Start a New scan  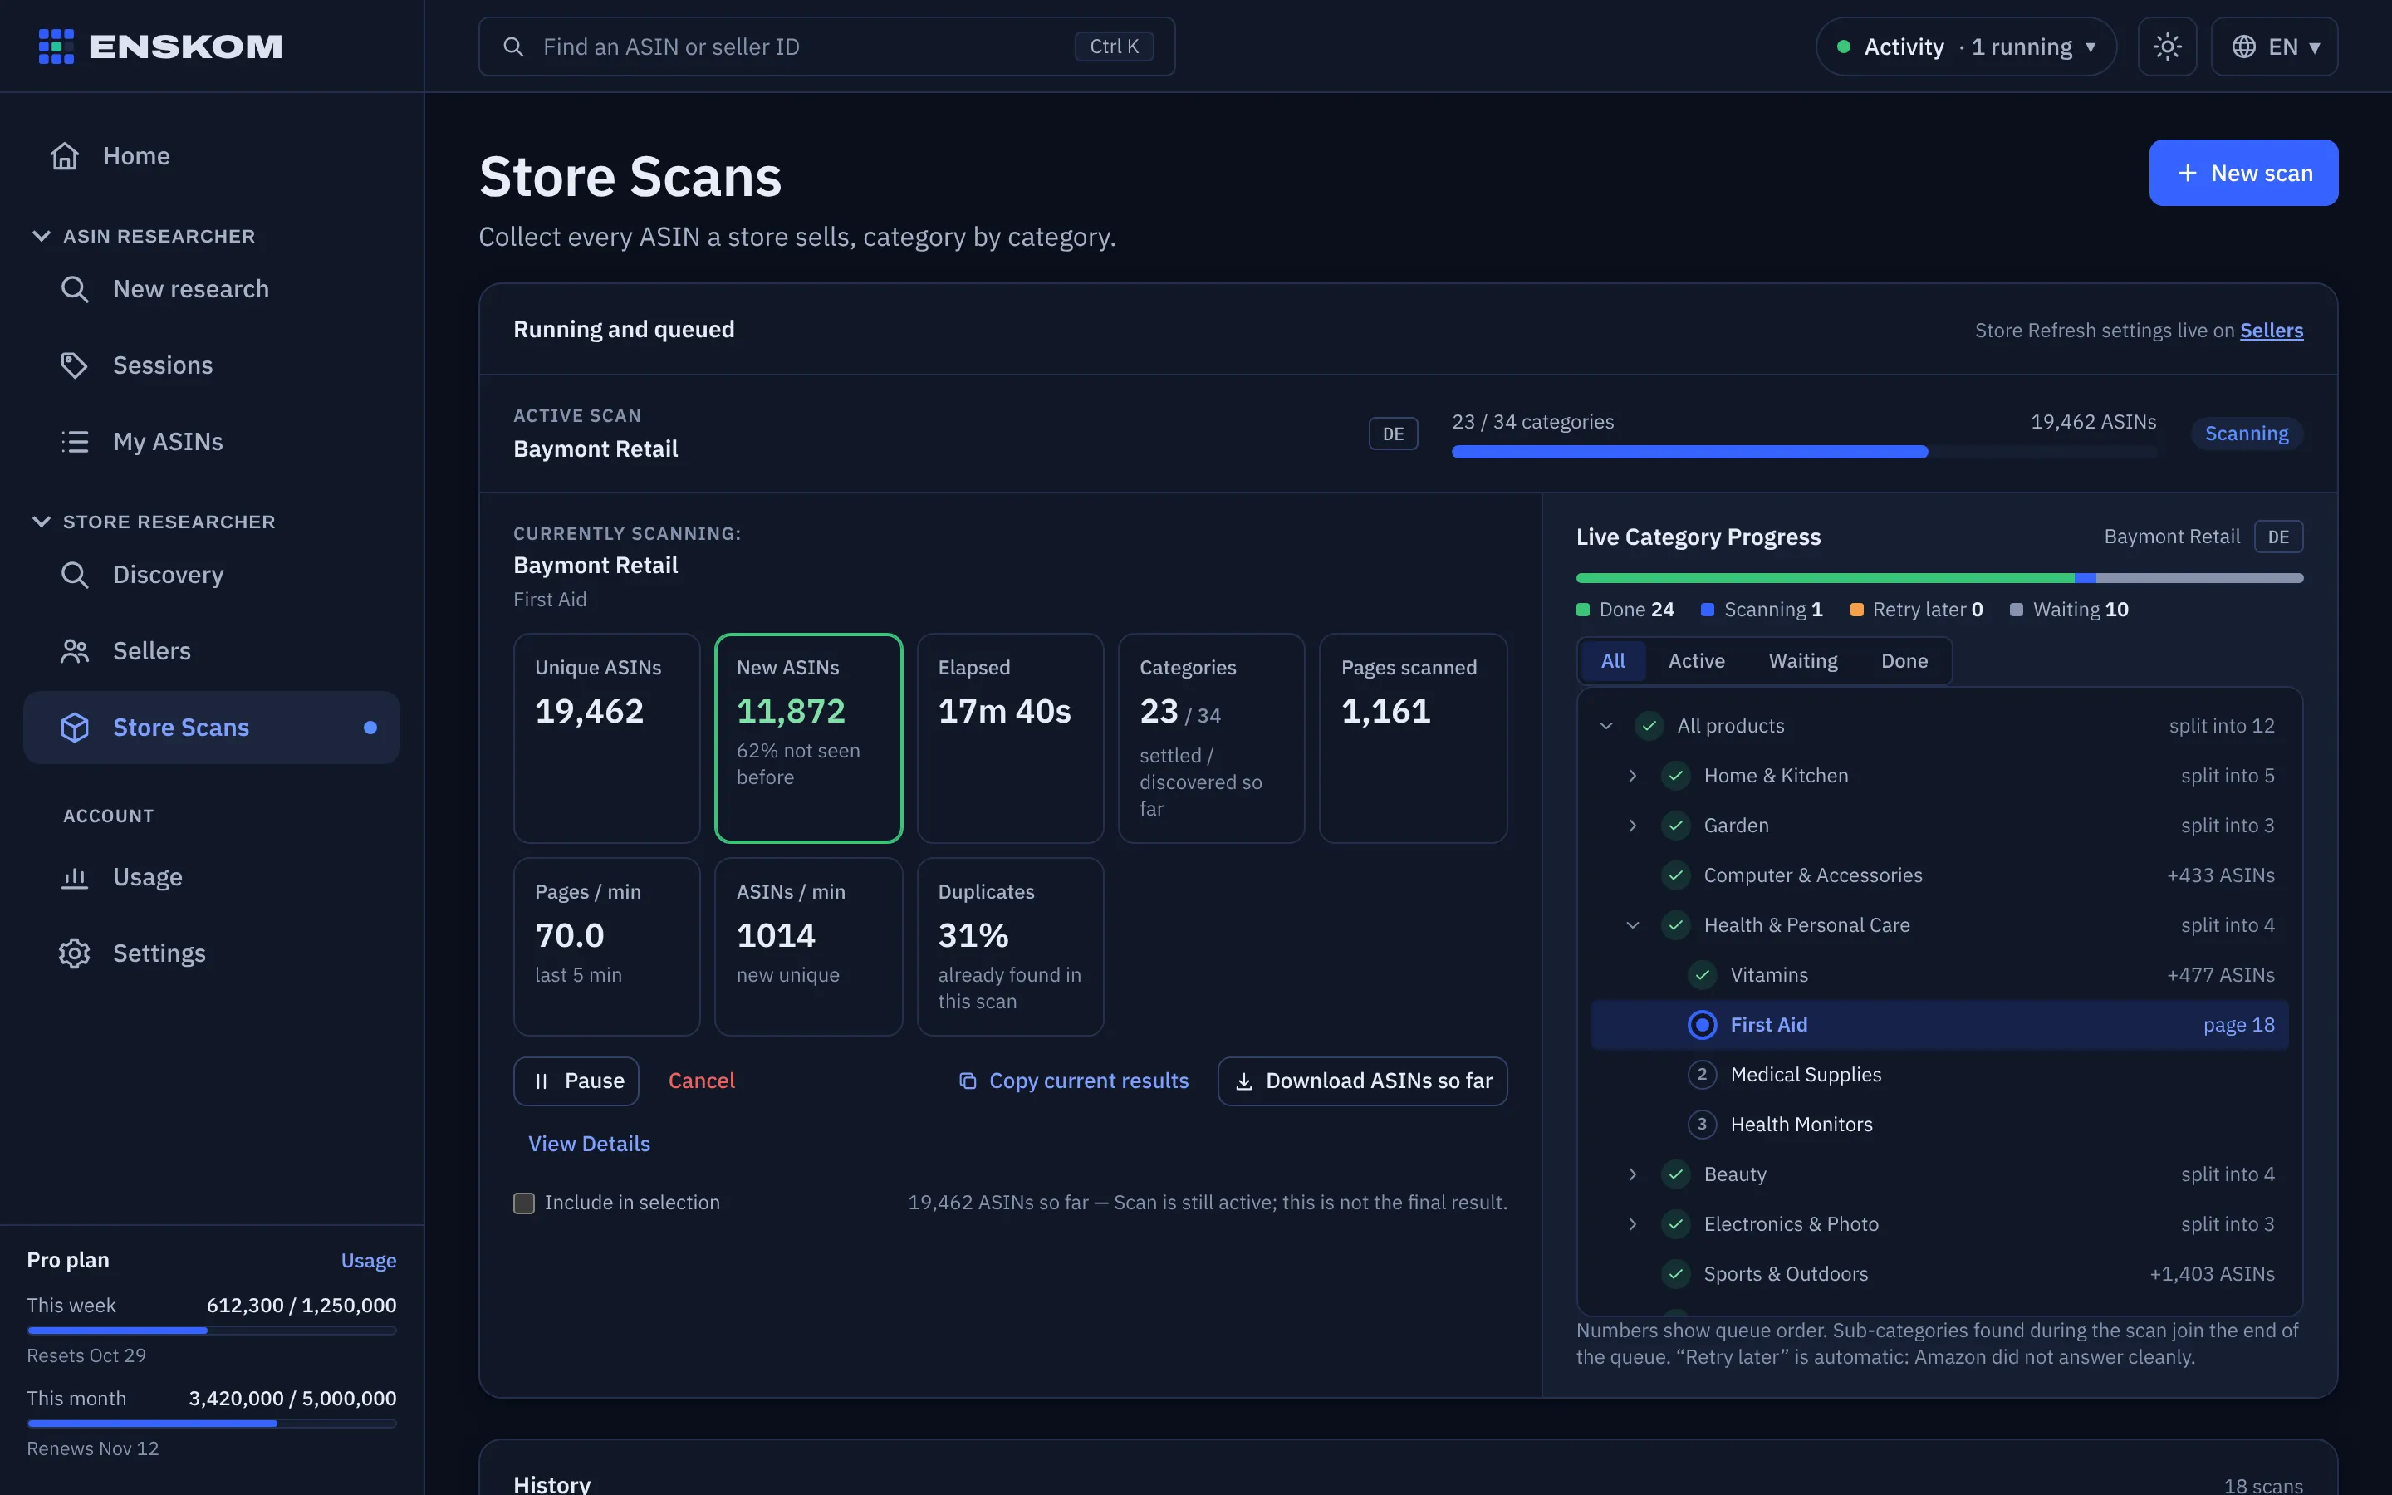pyautogui.click(x=2242, y=173)
